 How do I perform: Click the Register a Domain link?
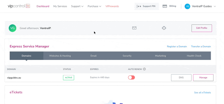click(x=177, y=47)
